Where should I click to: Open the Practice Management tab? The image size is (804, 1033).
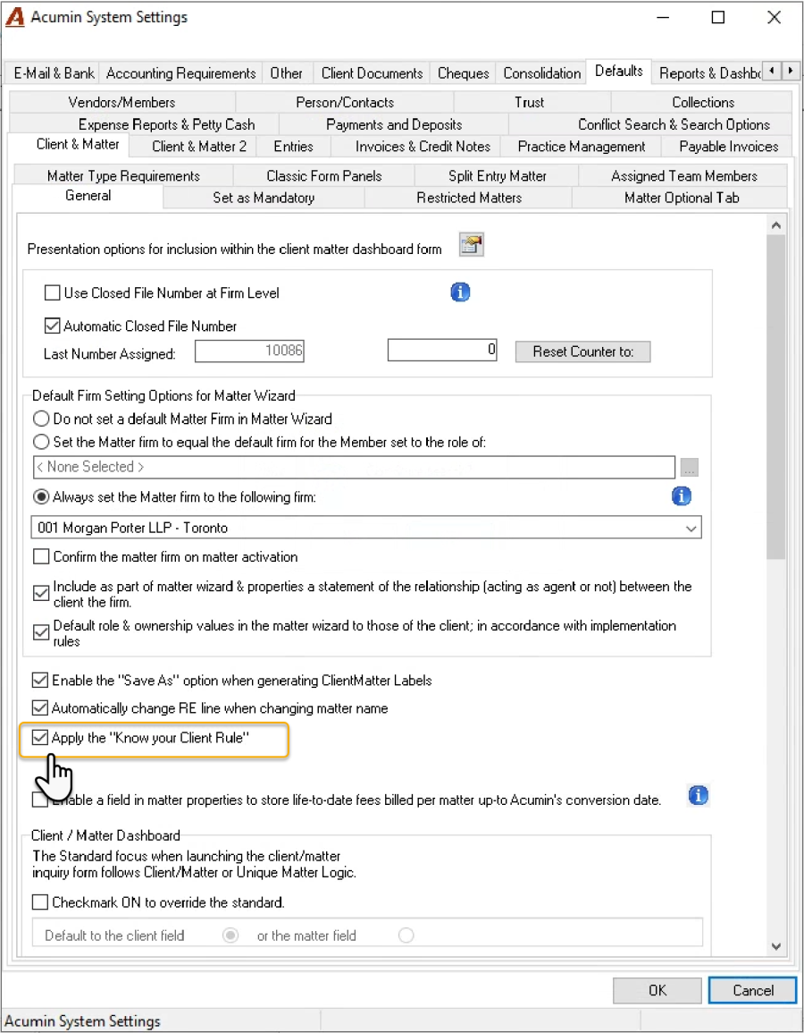[x=581, y=147]
